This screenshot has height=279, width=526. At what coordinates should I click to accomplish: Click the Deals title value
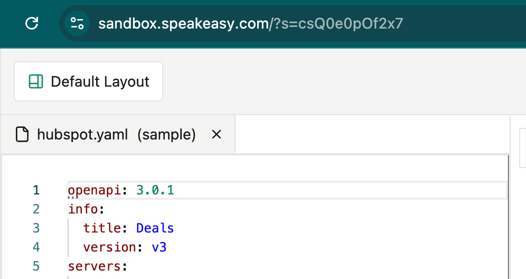coord(155,228)
